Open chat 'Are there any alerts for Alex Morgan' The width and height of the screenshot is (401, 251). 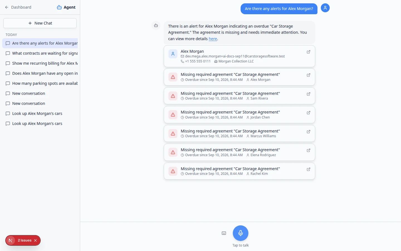click(40, 43)
